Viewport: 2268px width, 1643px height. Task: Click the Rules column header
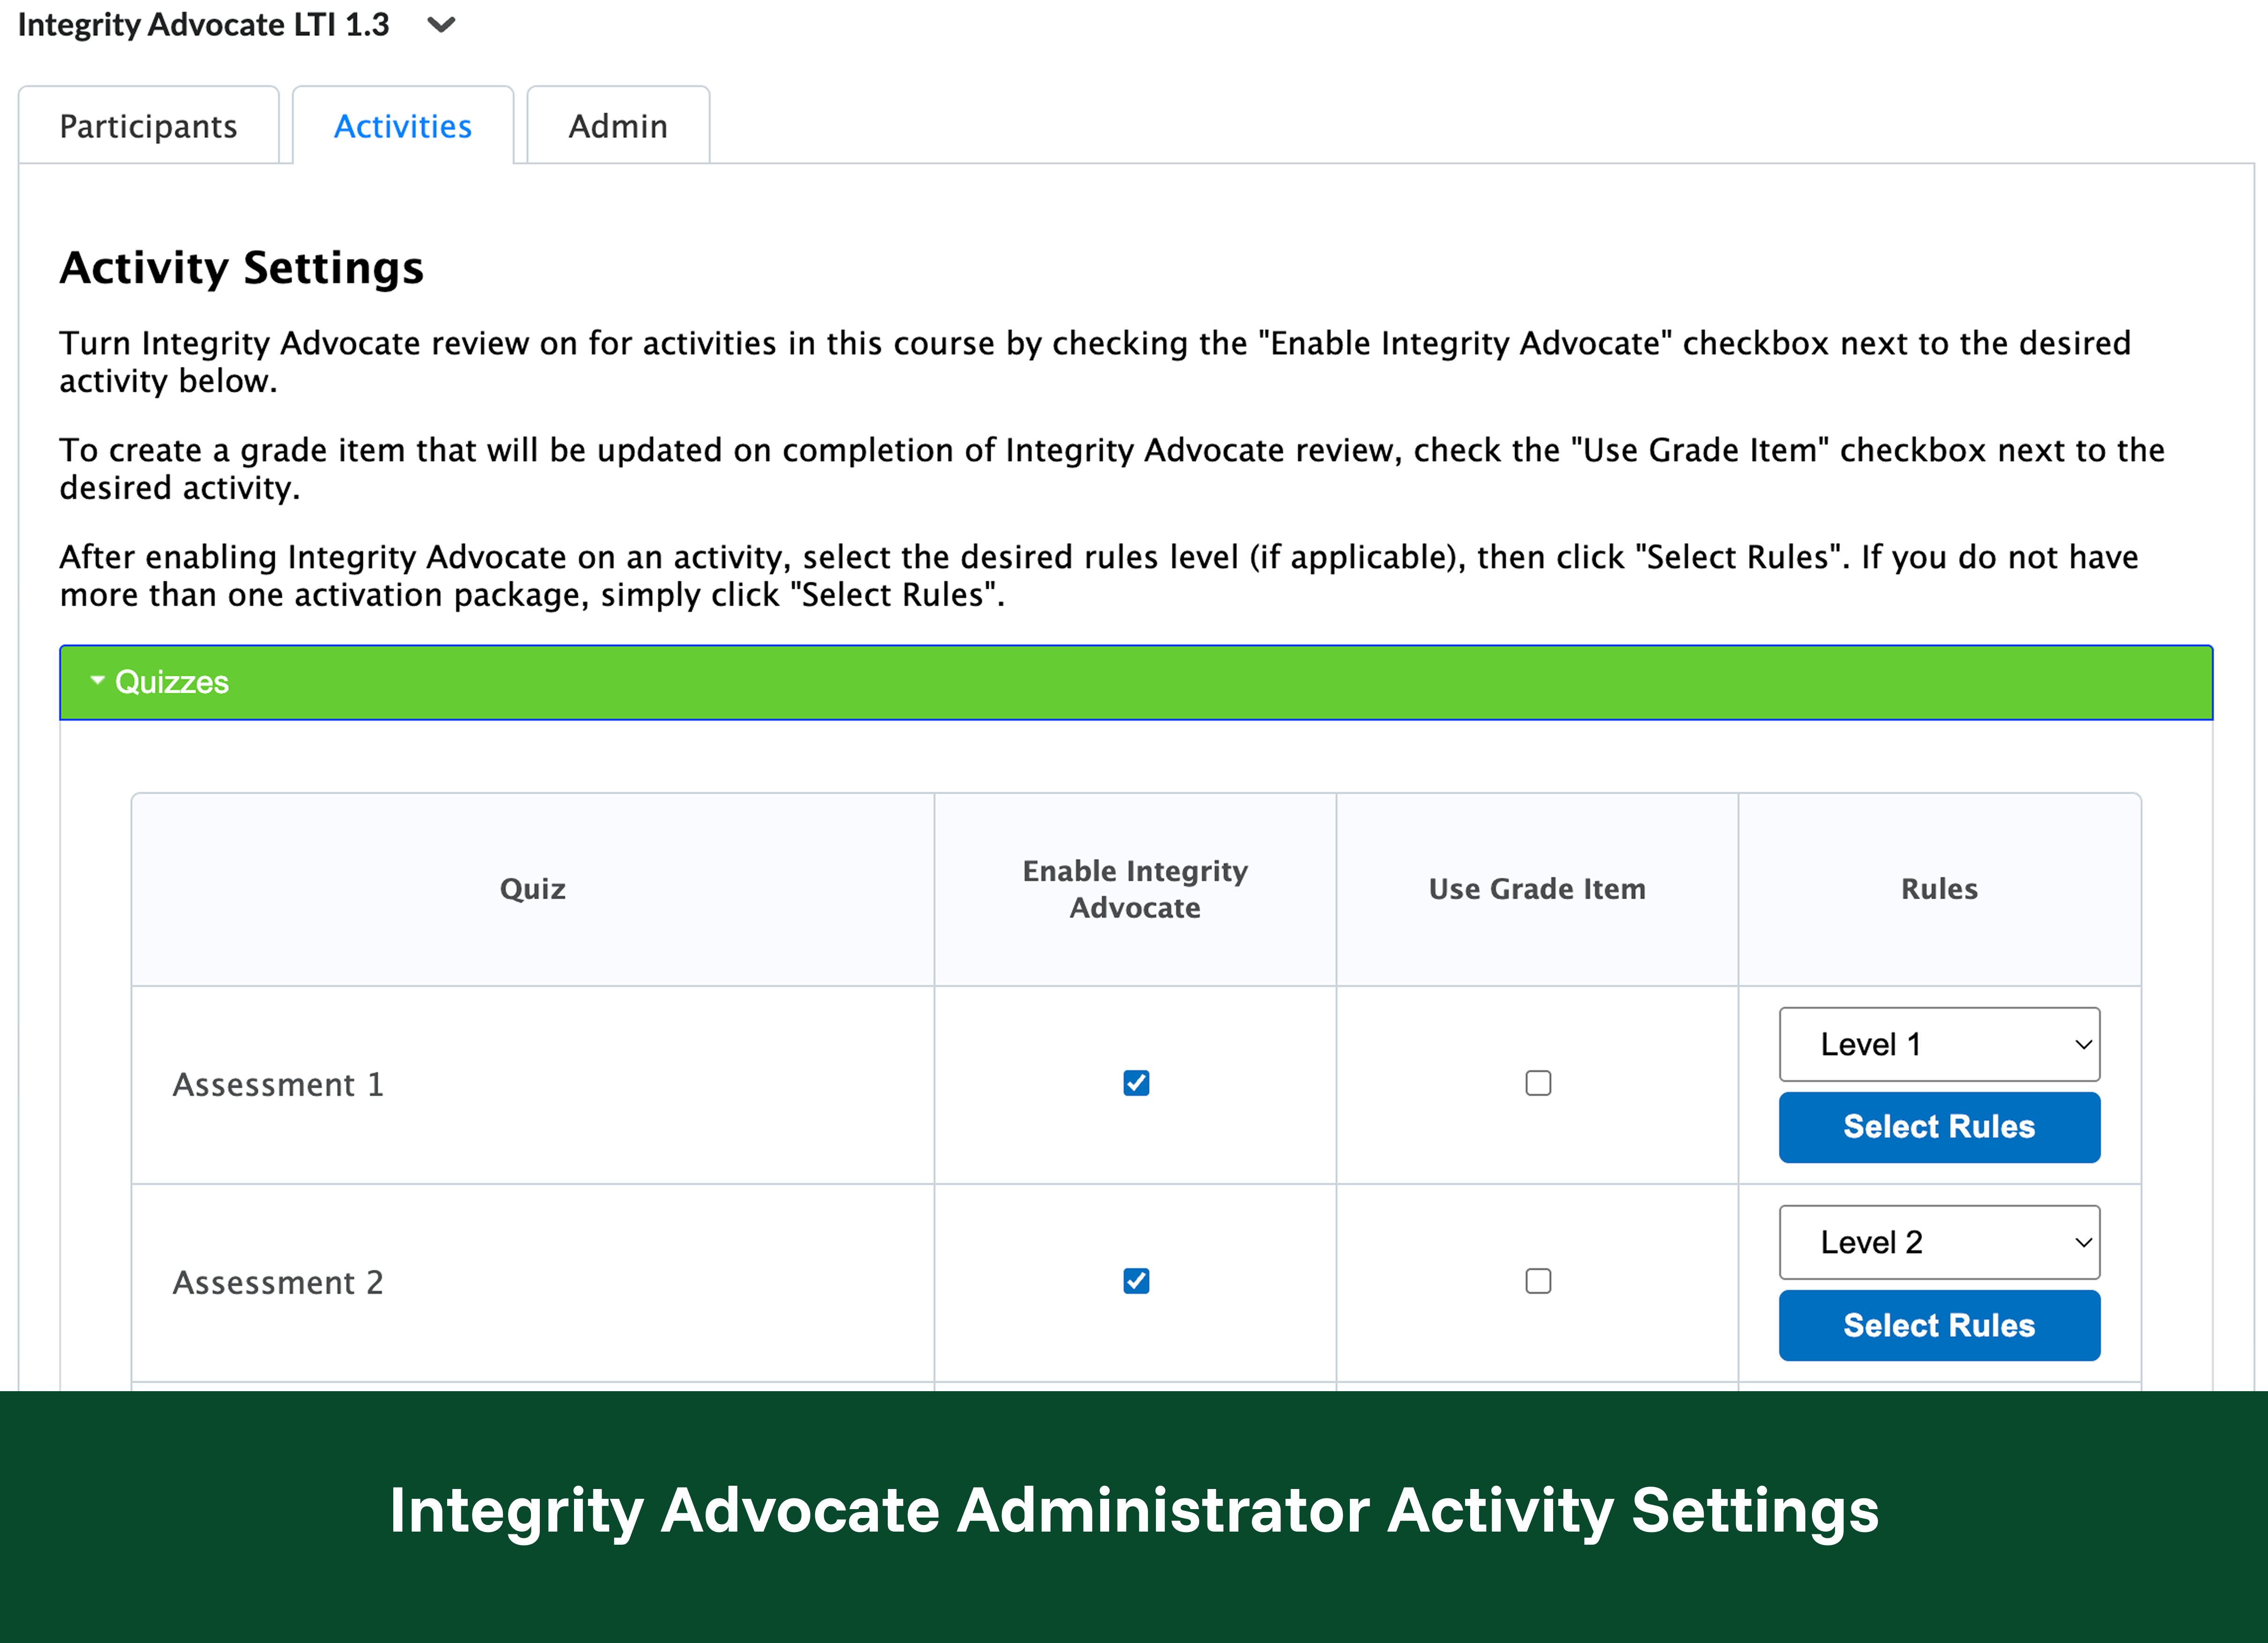(1938, 889)
